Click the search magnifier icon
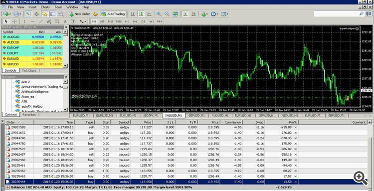The image size is (374, 191). click(x=362, y=14)
